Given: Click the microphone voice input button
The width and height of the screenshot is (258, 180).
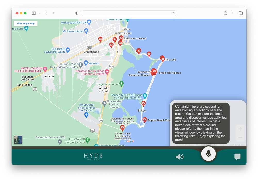Looking at the screenshot, I should pyautogui.click(x=208, y=154).
